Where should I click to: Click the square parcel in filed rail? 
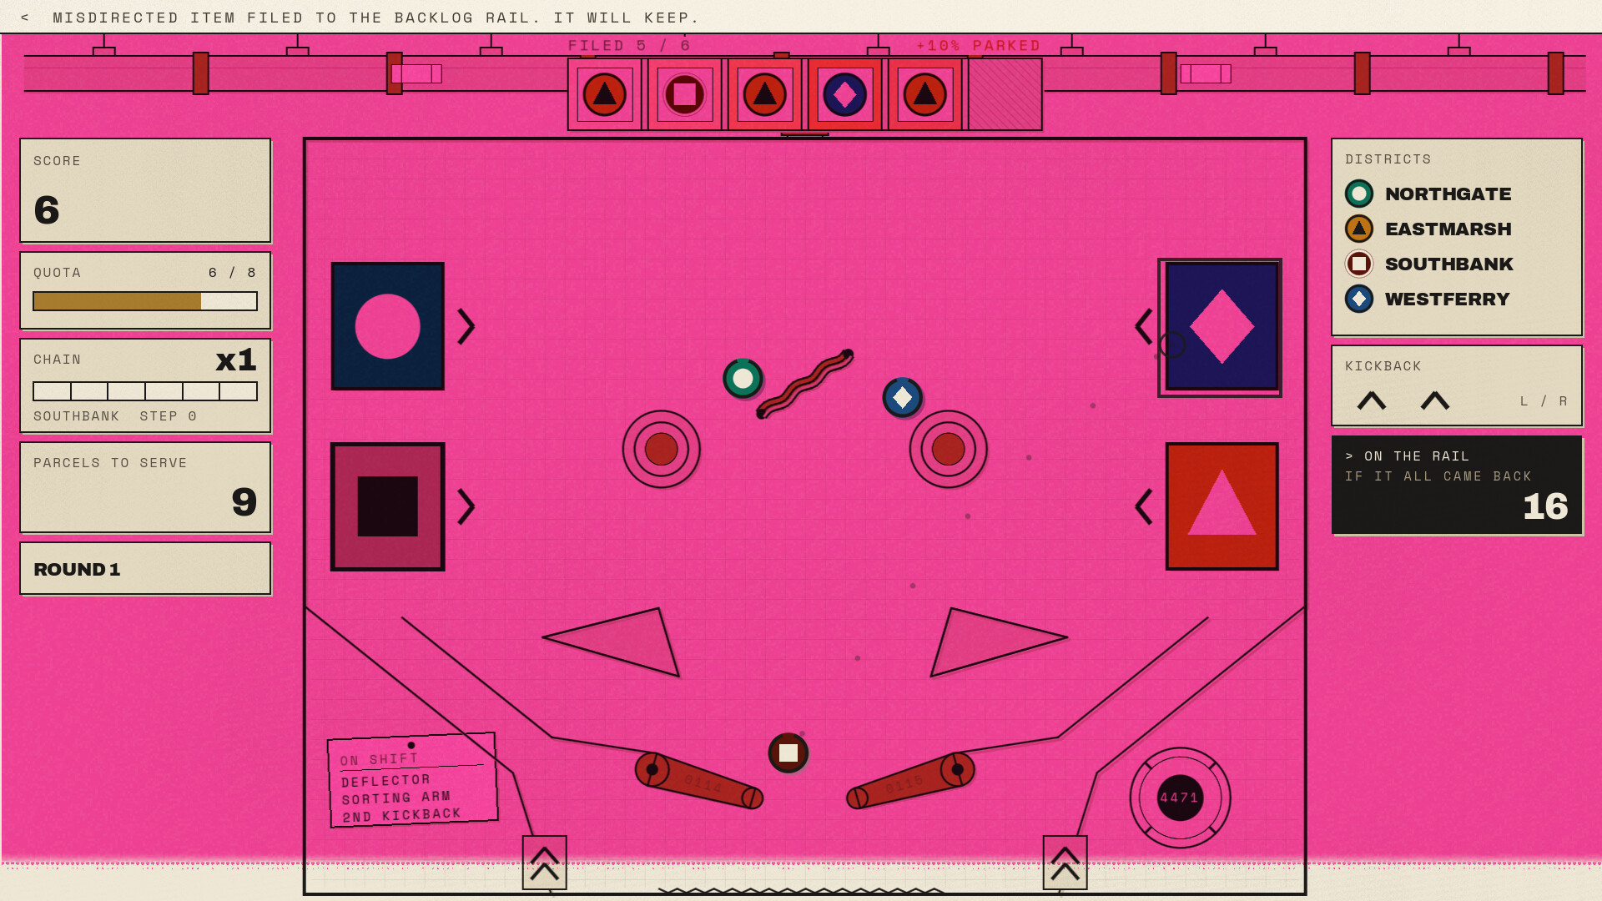[x=684, y=94]
